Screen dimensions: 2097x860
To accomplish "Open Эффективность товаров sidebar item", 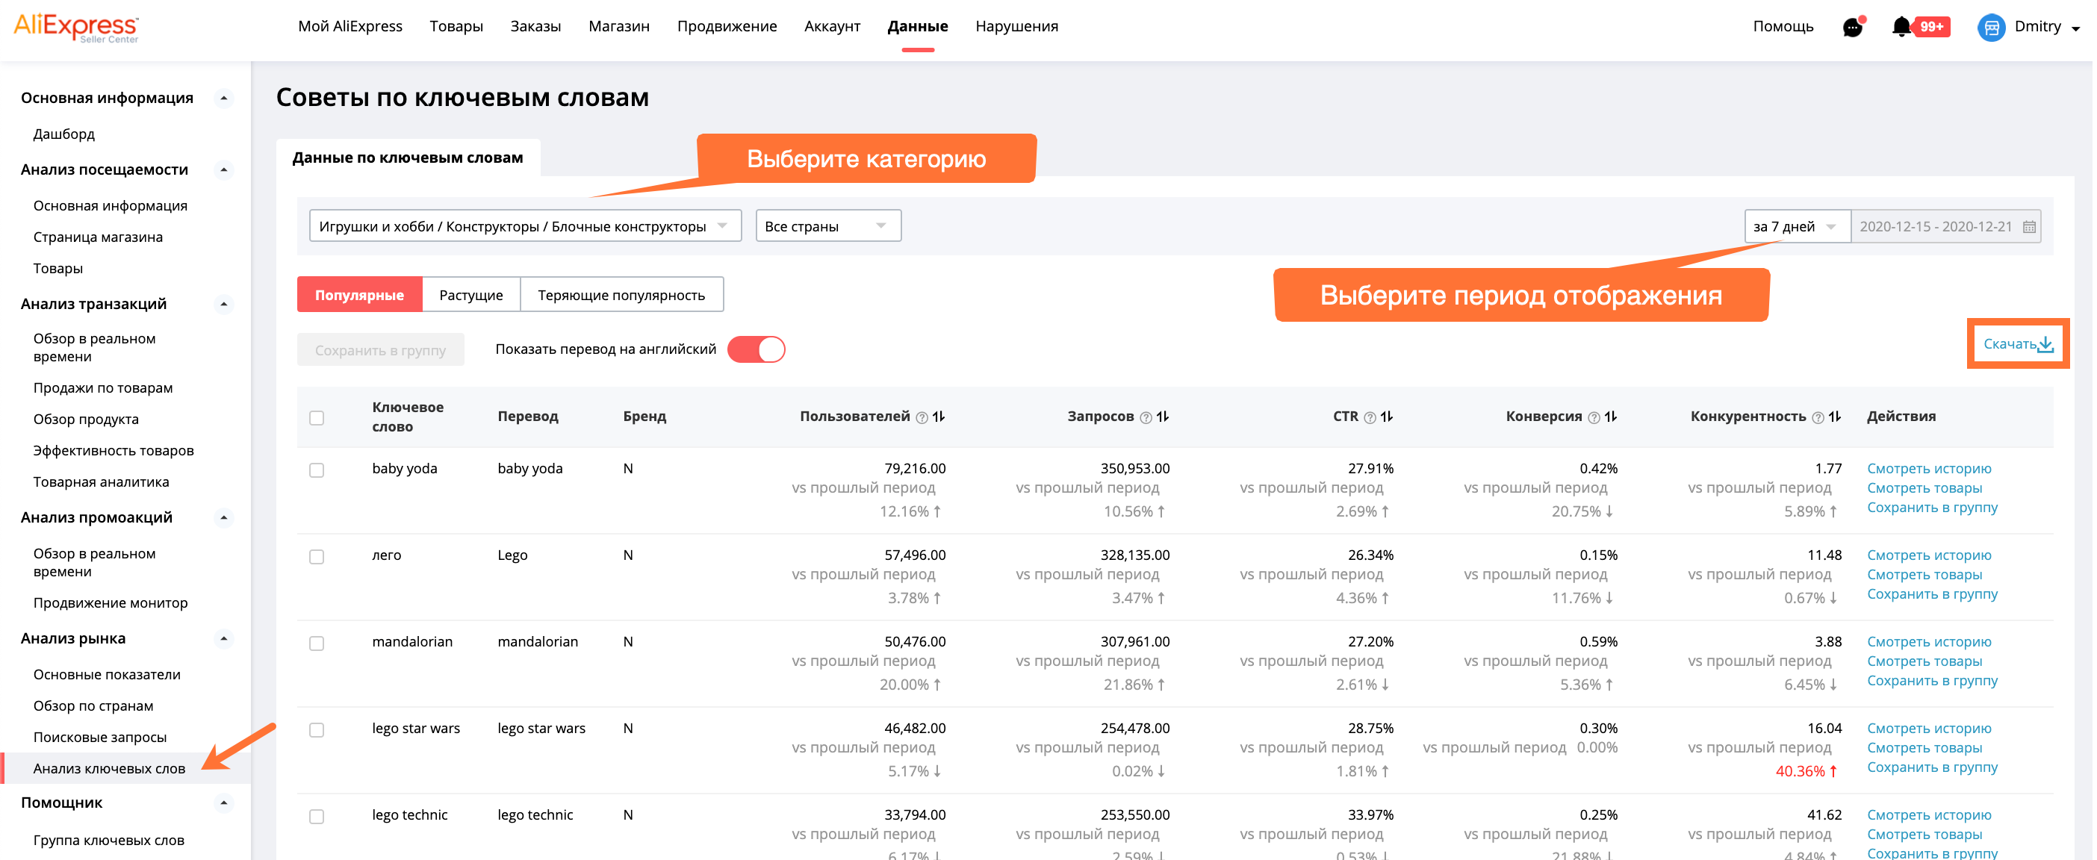I will tap(114, 452).
